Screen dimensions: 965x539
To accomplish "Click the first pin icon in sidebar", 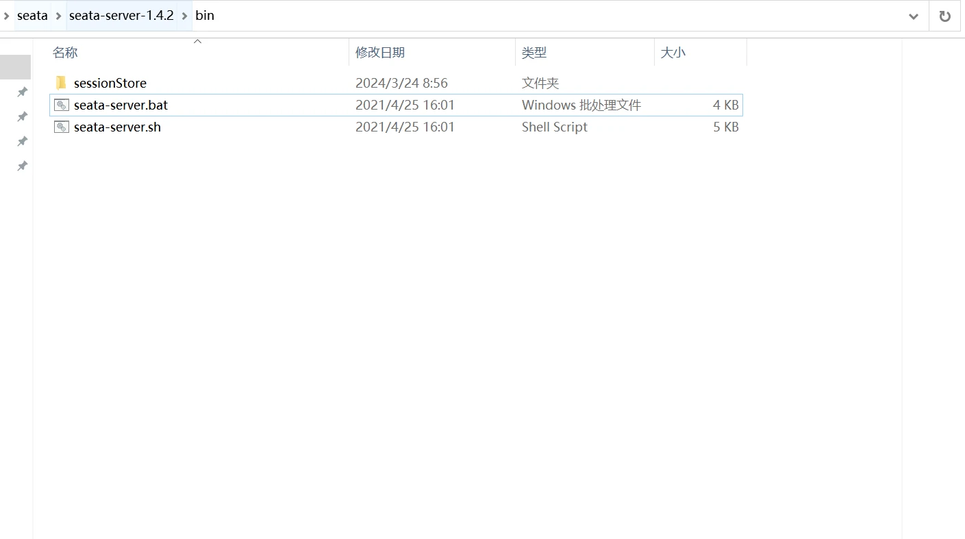I will [x=22, y=92].
